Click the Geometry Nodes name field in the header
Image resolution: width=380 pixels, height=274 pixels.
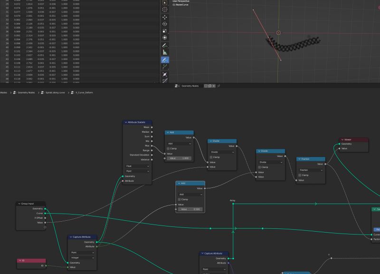tap(190, 86)
